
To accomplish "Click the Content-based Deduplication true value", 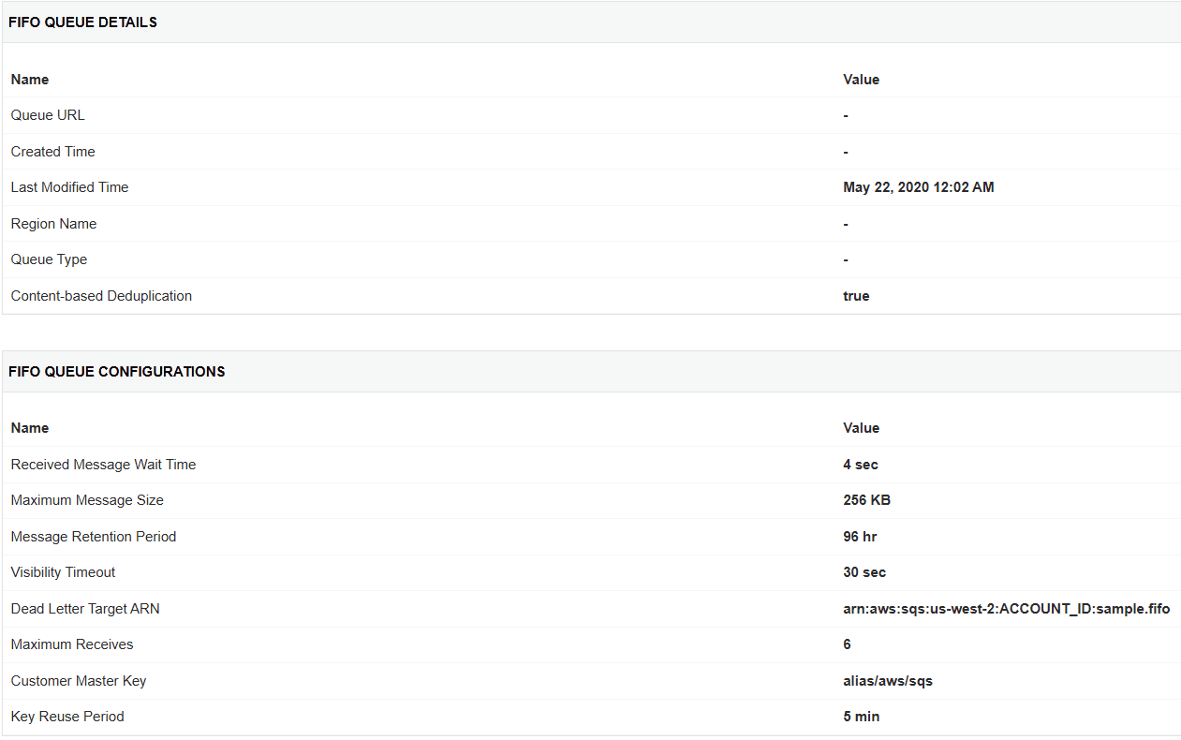I will click(x=856, y=296).
